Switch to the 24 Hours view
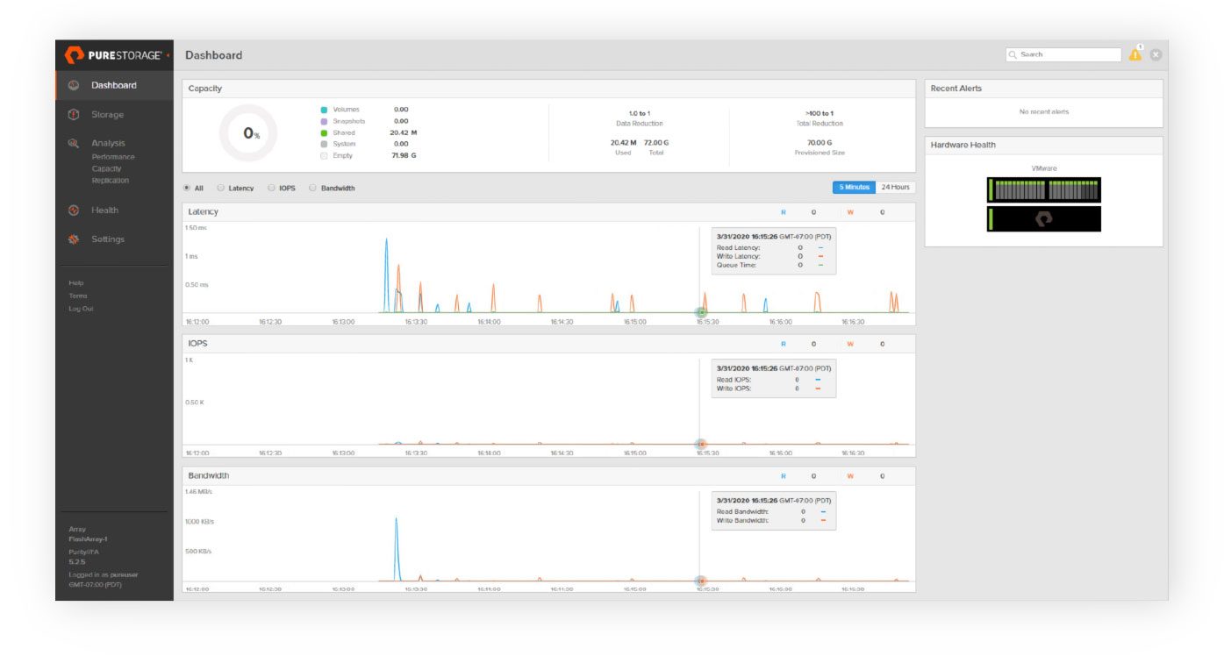1224x663 pixels. [893, 187]
